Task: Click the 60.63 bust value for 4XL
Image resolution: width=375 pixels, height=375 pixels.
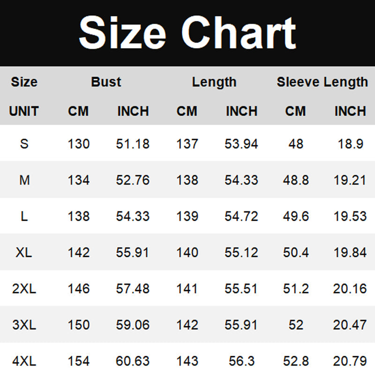Action: 133,361
